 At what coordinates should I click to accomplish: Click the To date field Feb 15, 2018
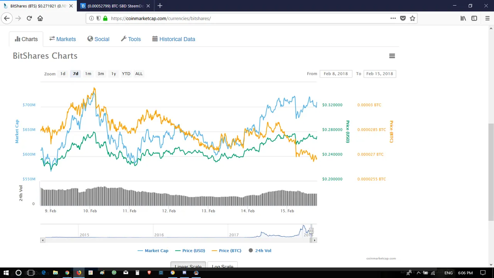380,74
